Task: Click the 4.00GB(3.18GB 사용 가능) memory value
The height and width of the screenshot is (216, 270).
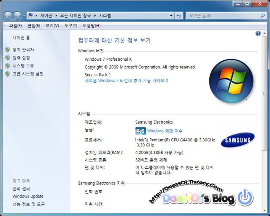Action: click(159, 153)
